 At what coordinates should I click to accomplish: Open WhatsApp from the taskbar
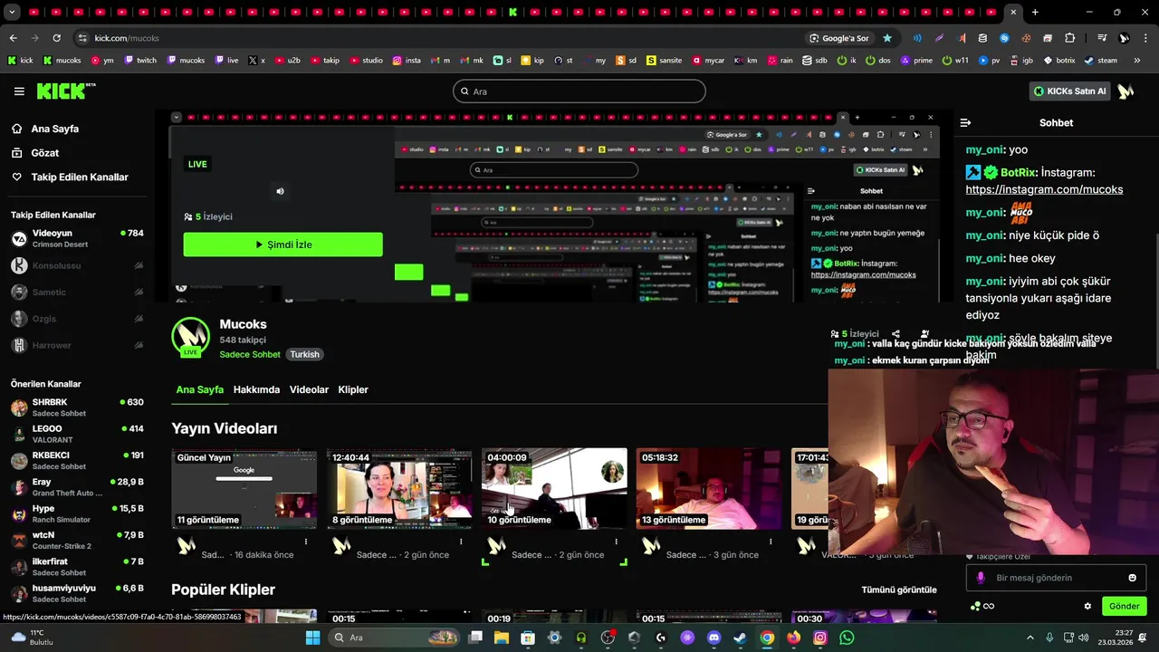point(847,638)
